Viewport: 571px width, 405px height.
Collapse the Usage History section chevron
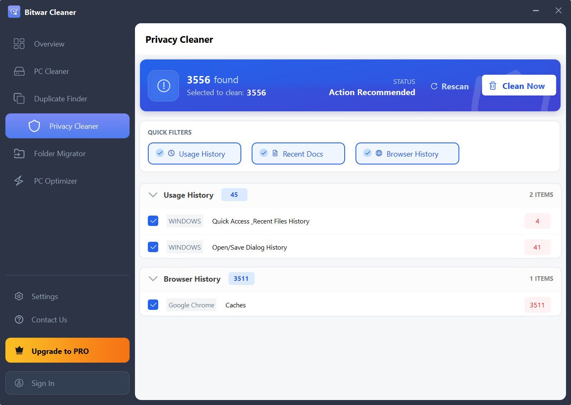(x=153, y=195)
